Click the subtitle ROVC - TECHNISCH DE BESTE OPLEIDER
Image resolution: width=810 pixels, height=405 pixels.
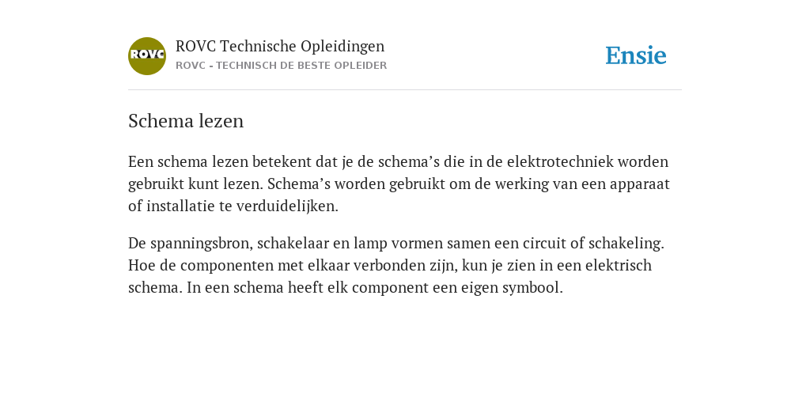point(281,66)
